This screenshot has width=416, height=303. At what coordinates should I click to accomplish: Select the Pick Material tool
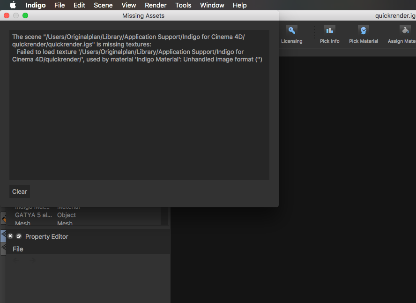pos(364,34)
